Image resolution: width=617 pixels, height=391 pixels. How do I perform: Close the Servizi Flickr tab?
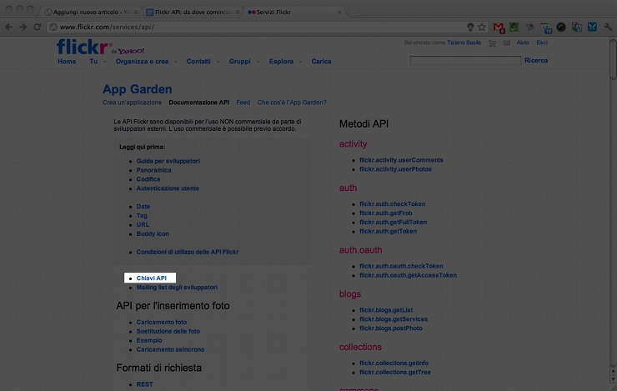click(339, 13)
